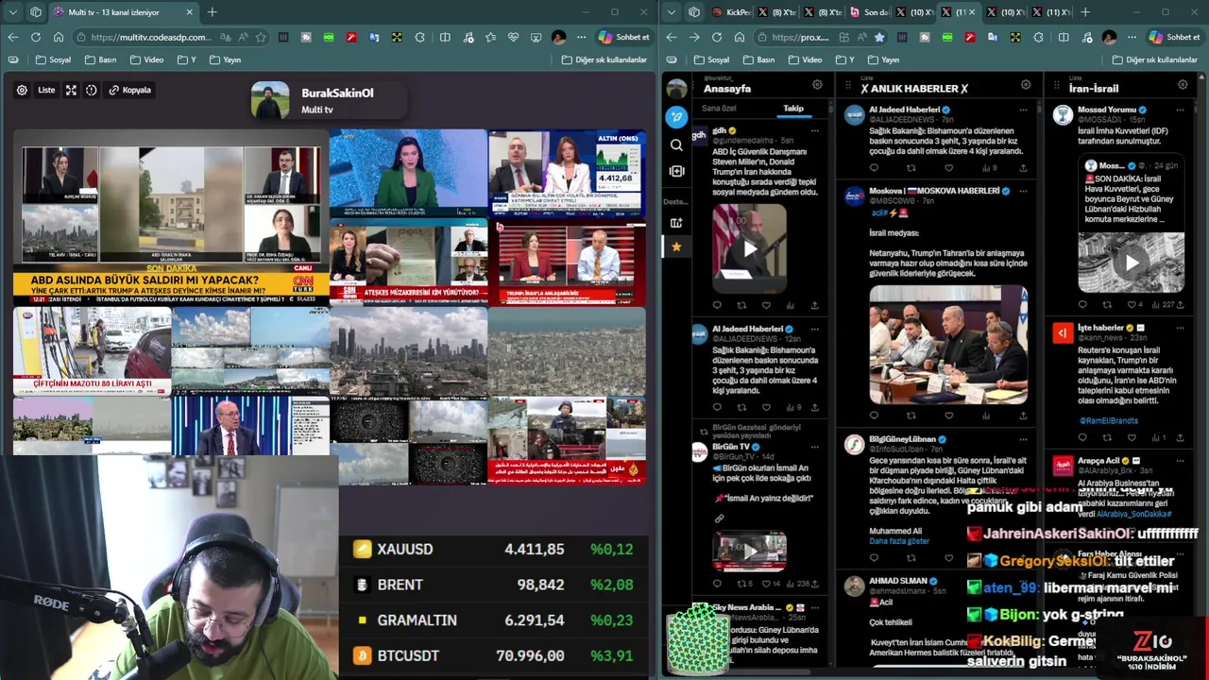Click Sohbet et button in right browser
Viewport: 1209px width, 680px height.
(x=1175, y=37)
